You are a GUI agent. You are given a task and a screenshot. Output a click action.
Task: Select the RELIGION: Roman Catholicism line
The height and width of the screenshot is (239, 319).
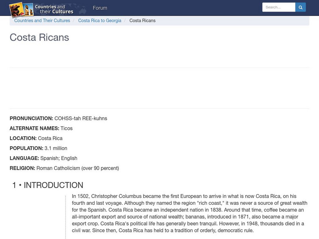[x=64, y=168]
